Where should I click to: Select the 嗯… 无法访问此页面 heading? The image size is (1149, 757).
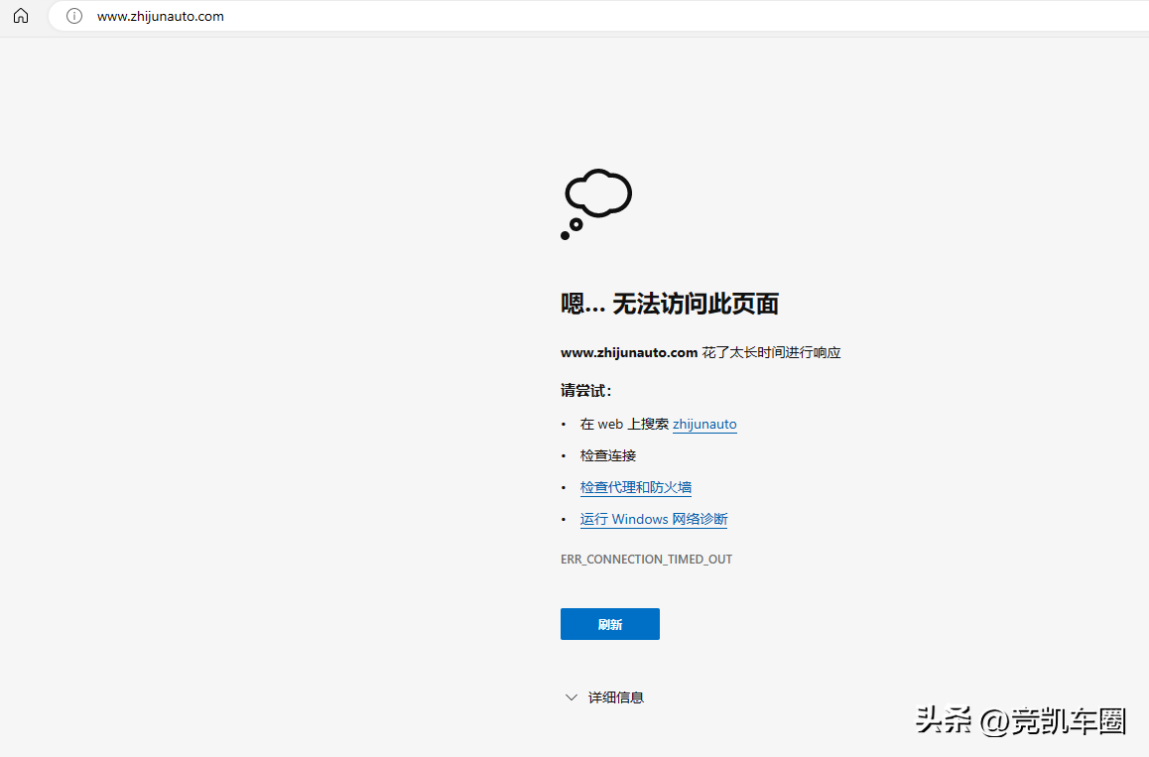pyautogui.click(x=670, y=304)
